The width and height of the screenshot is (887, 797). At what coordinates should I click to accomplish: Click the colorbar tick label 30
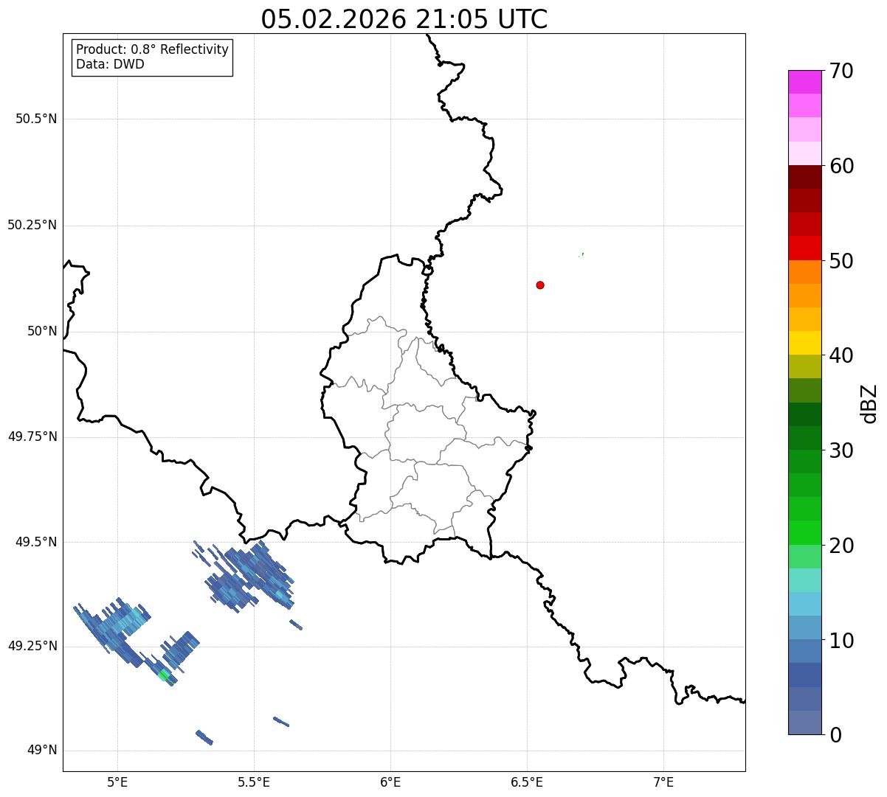(x=841, y=450)
